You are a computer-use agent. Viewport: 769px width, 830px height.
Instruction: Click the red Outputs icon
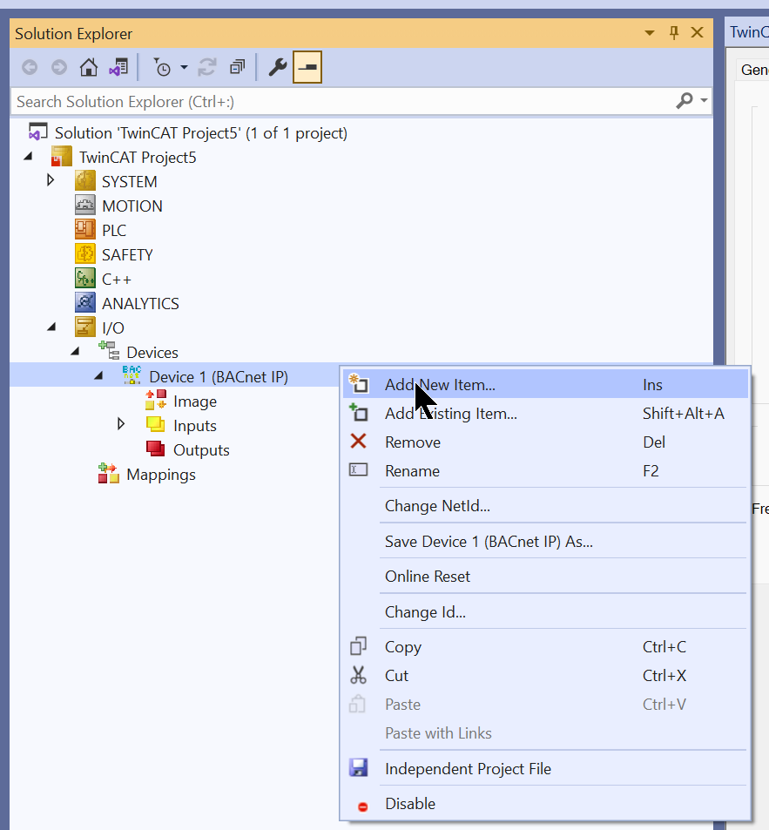coord(156,449)
